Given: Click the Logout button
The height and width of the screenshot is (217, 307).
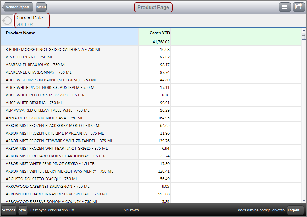Looking at the screenshot, I should click(x=293, y=210).
